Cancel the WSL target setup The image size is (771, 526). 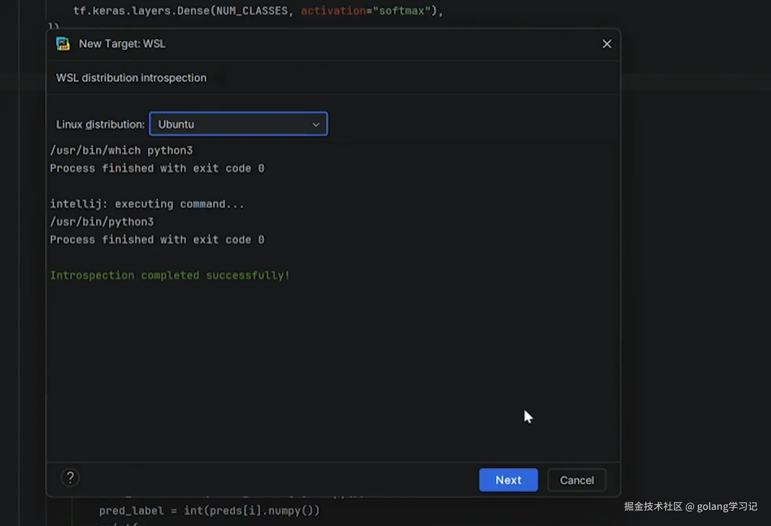pyautogui.click(x=576, y=480)
